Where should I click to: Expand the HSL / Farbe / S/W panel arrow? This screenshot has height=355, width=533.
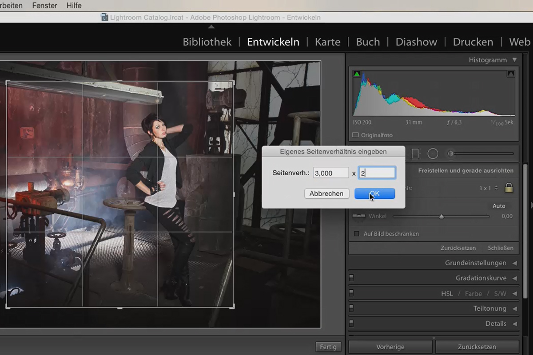click(x=514, y=293)
